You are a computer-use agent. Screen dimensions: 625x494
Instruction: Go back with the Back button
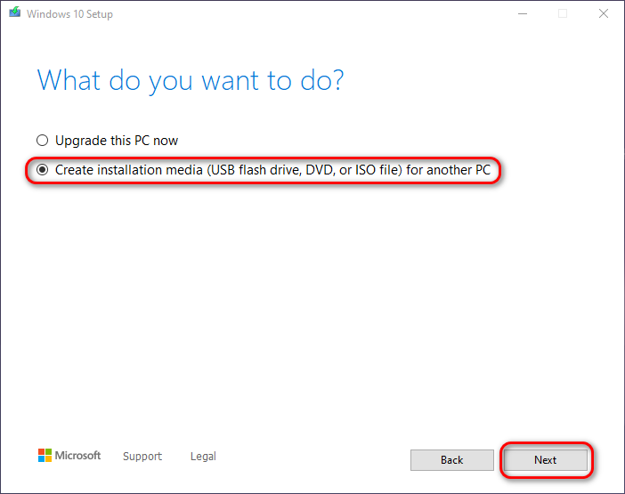tap(452, 460)
